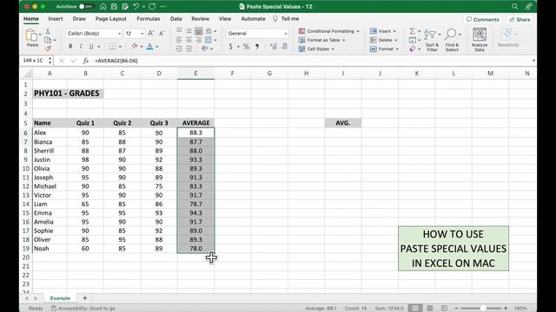The image size is (556, 312).
Task: Open the Data tab
Action: (x=175, y=19)
